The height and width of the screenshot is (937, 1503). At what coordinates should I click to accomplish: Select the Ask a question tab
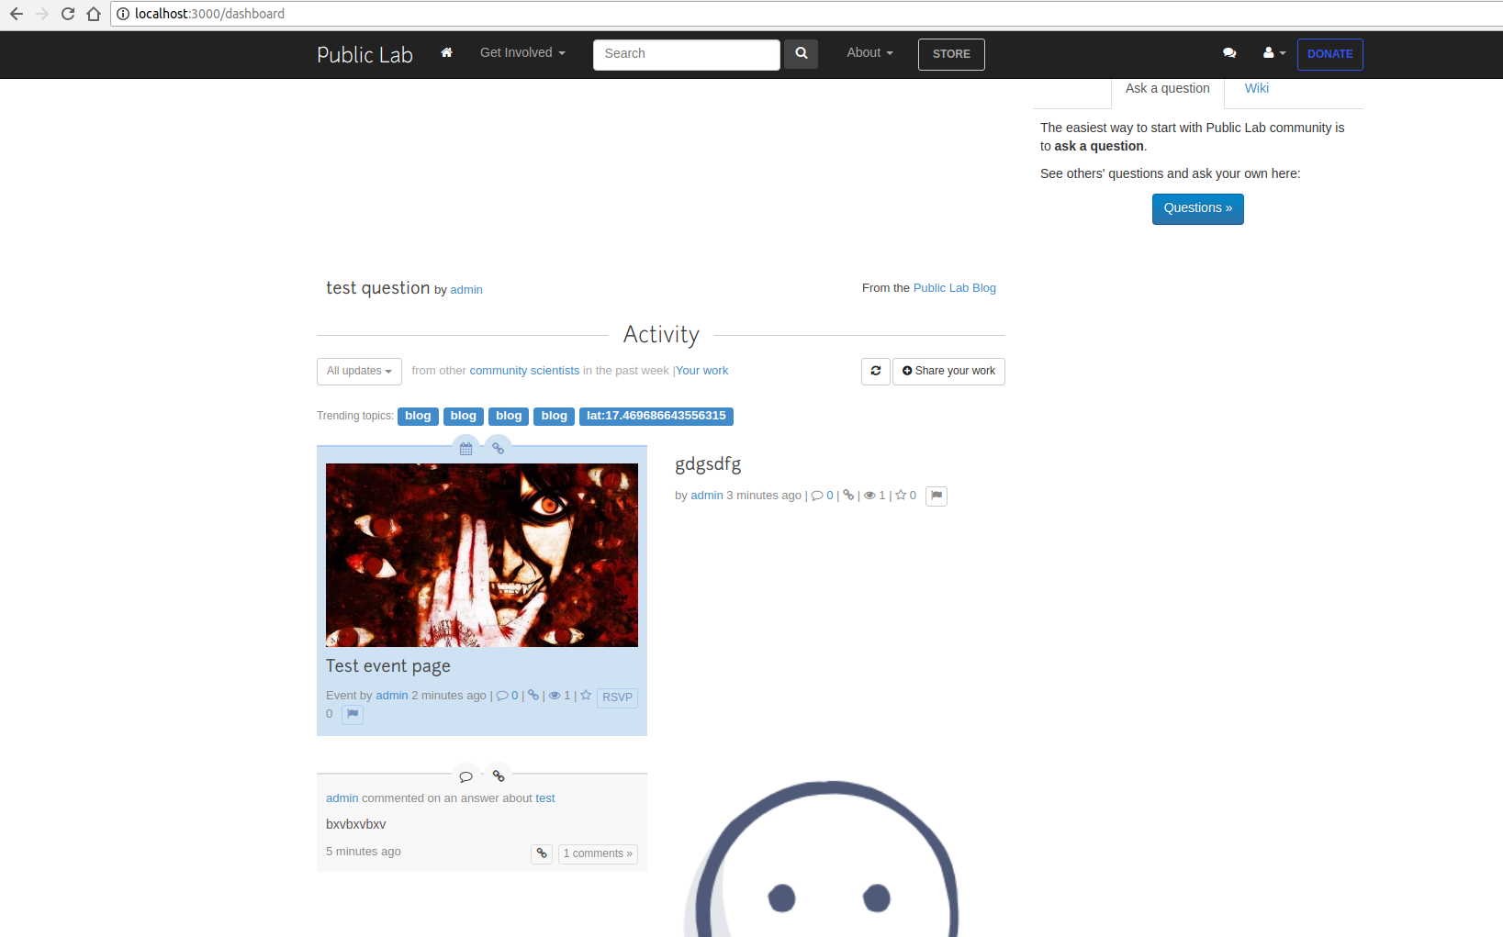(x=1167, y=88)
